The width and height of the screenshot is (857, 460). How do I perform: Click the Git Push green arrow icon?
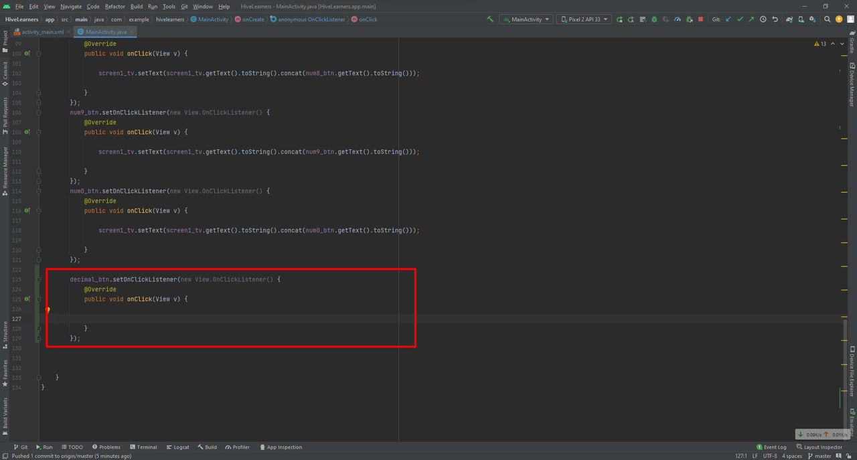click(751, 19)
